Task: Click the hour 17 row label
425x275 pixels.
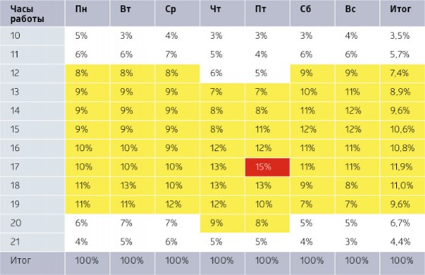Action: [x=32, y=167]
